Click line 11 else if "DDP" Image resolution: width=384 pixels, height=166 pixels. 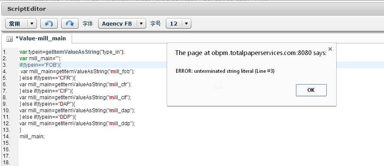coord(48,117)
